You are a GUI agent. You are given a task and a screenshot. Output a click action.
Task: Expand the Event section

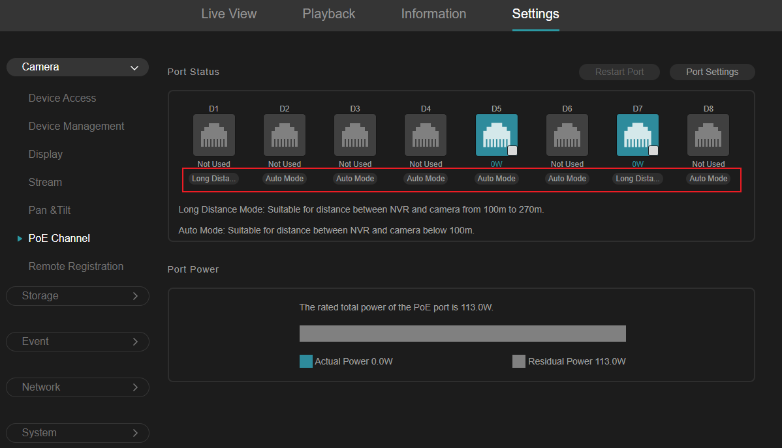(77, 342)
